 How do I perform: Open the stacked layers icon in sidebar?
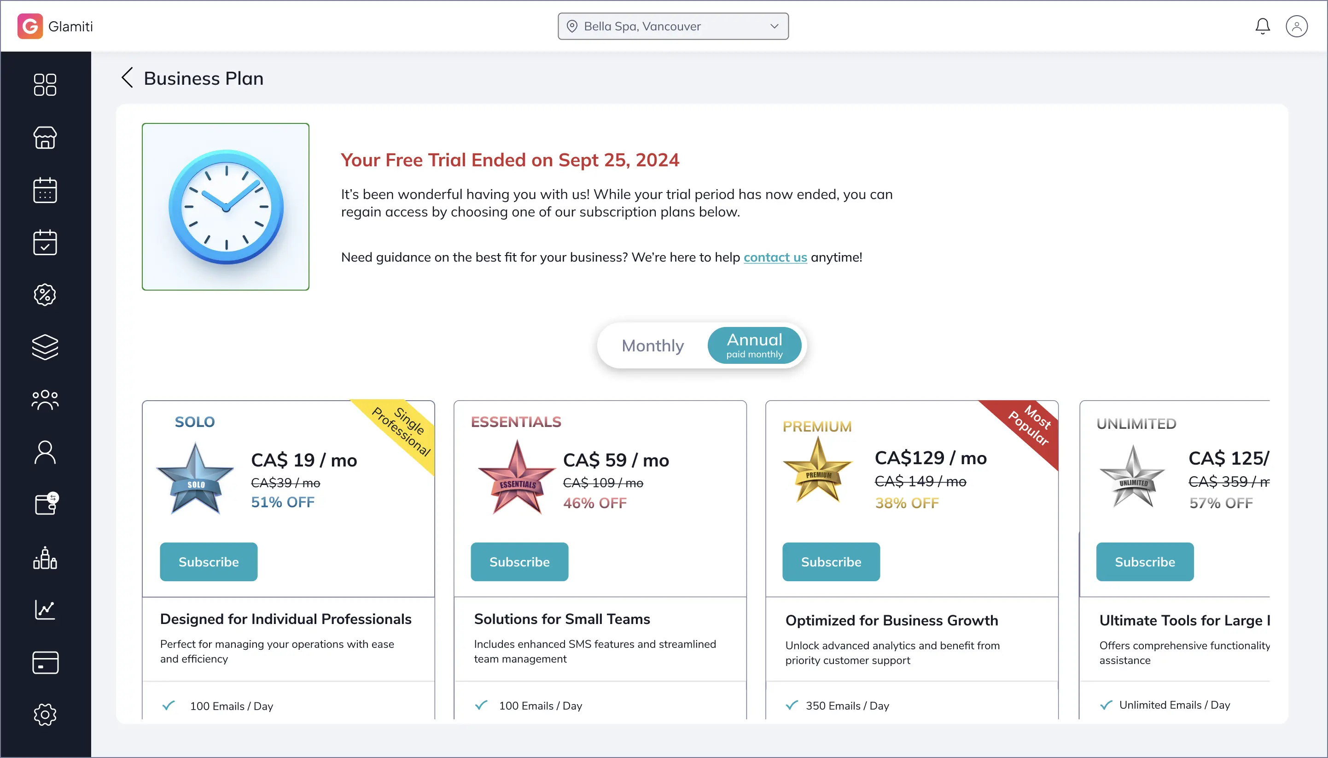[x=45, y=347]
